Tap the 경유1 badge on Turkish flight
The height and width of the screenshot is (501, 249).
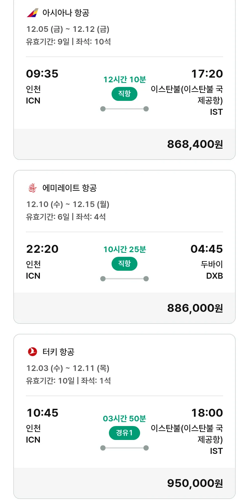click(x=124, y=433)
